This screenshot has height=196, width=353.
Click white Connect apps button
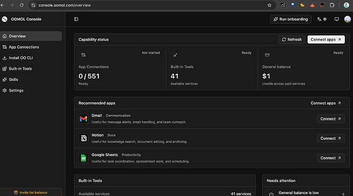[326, 39]
